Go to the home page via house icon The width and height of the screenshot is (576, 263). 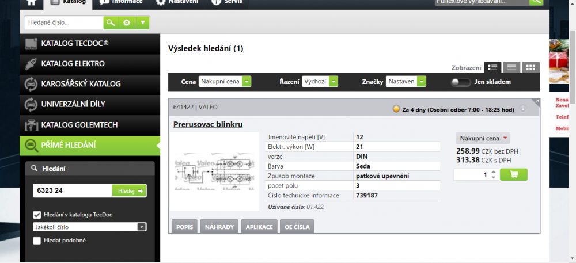[x=32, y=2]
